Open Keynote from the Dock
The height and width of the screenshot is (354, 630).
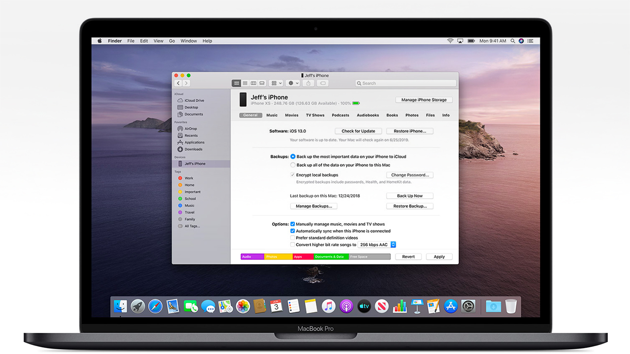(x=416, y=306)
